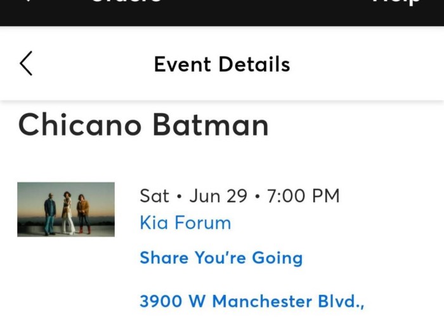
Task: Tap the Chicano Batman event heading
Action: [143, 125]
